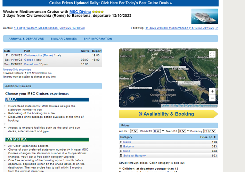245x172 pixels.
Task: Click the MSC Divina ship thumbnail
Action: coord(205,16)
